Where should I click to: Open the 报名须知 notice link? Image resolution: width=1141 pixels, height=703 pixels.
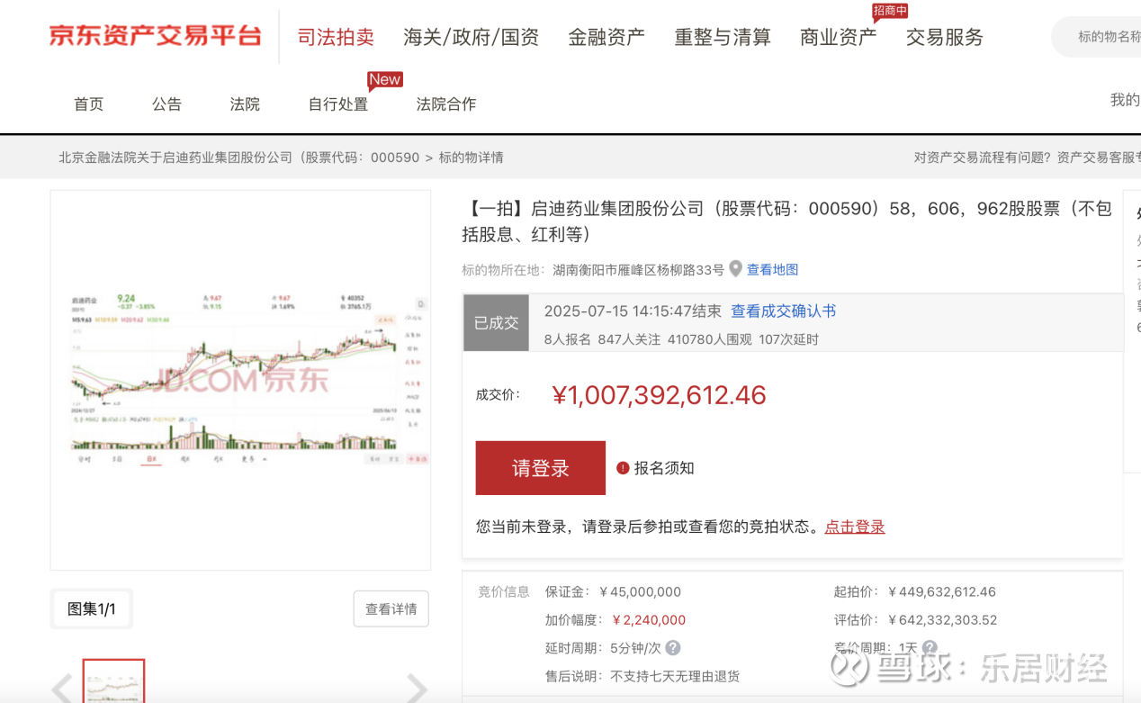(x=664, y=468)
